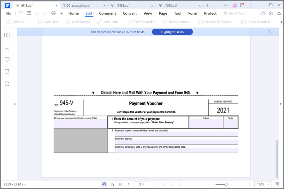The image size is (284, 189).
Task: Open the View tab
Action: [148, 13]
